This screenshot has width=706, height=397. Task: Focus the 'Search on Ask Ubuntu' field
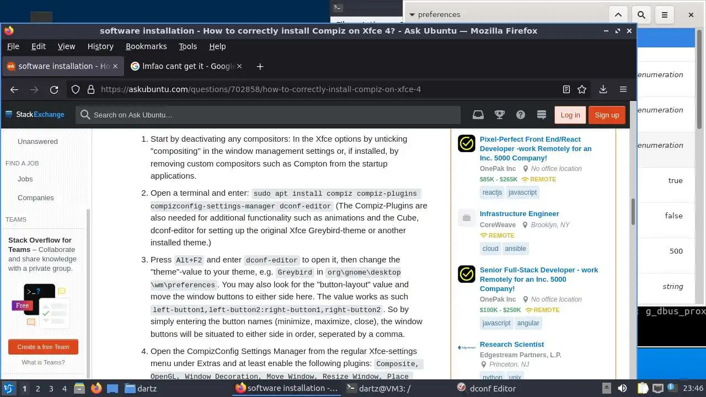[268, 115]
